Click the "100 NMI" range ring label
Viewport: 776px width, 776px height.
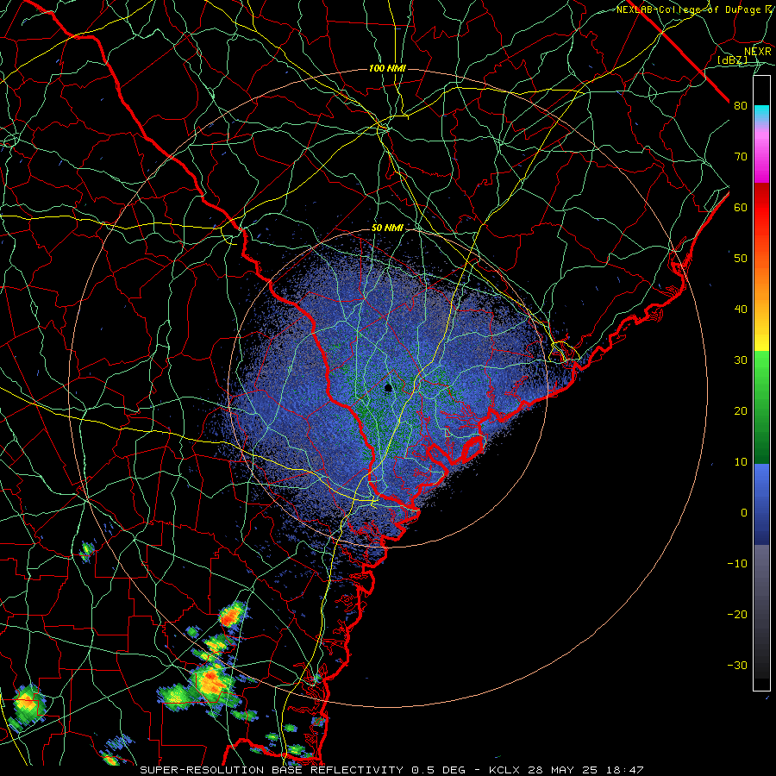click(x=387, y=68)
